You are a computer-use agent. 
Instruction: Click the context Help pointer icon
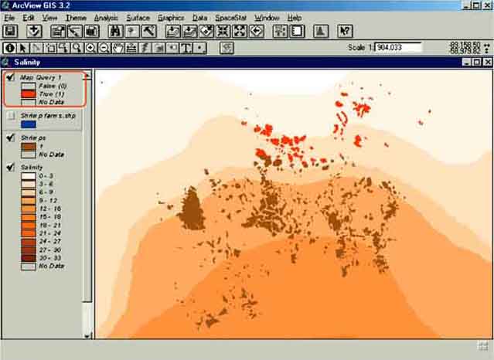click(346, 32)
